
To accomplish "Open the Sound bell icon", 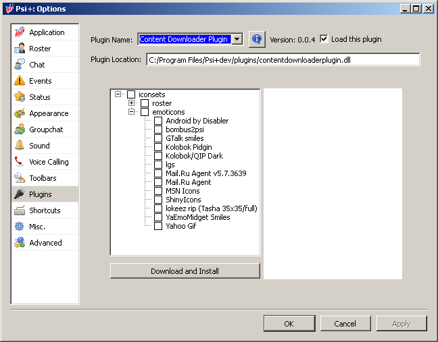I will tap(20, 146).
